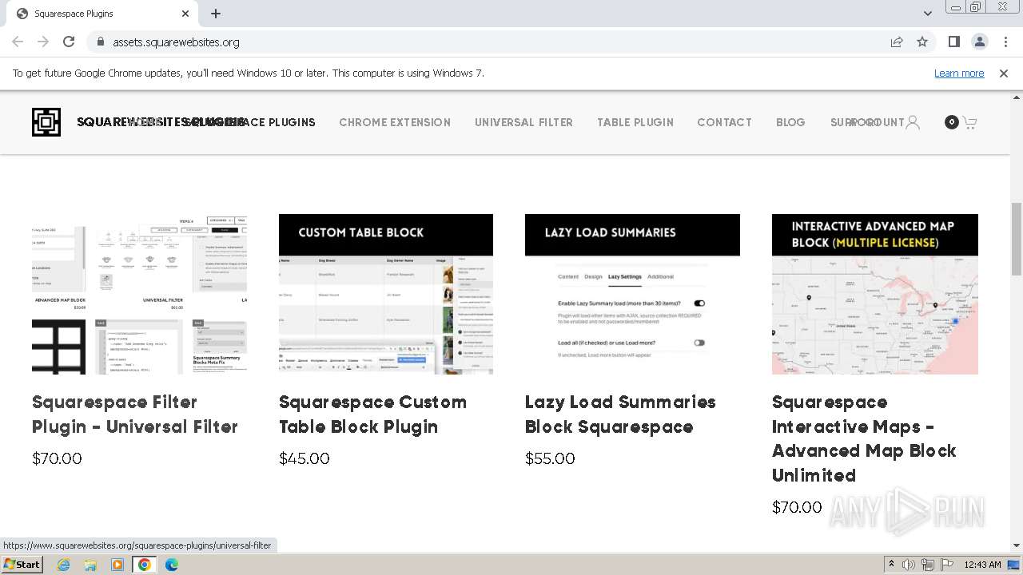Switch to Chrome taskbar icon

[145, 565]
